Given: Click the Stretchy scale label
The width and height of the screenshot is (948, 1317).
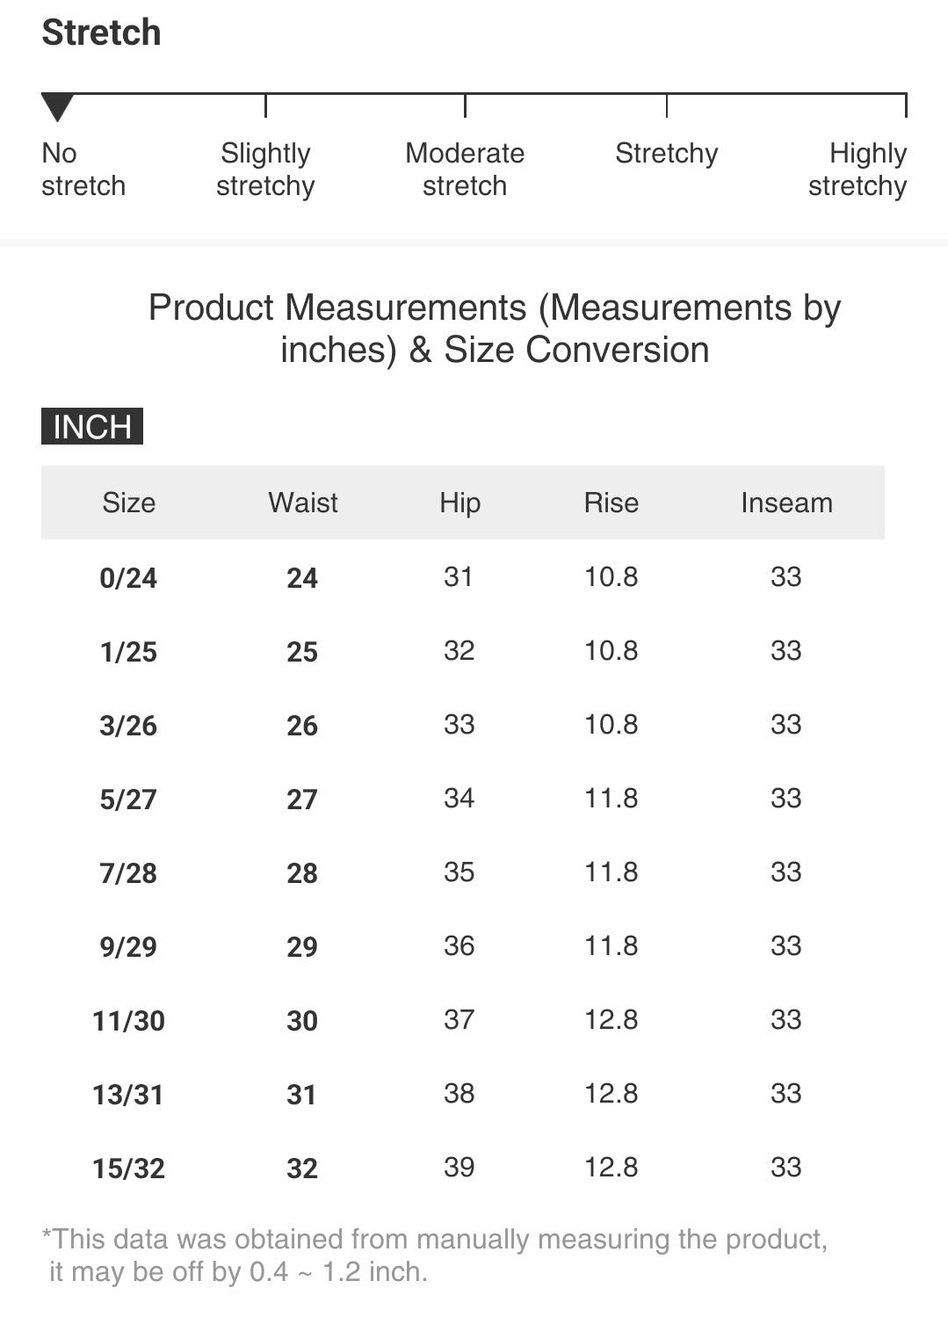Looking at the screenshot, I should coord(666,154).
